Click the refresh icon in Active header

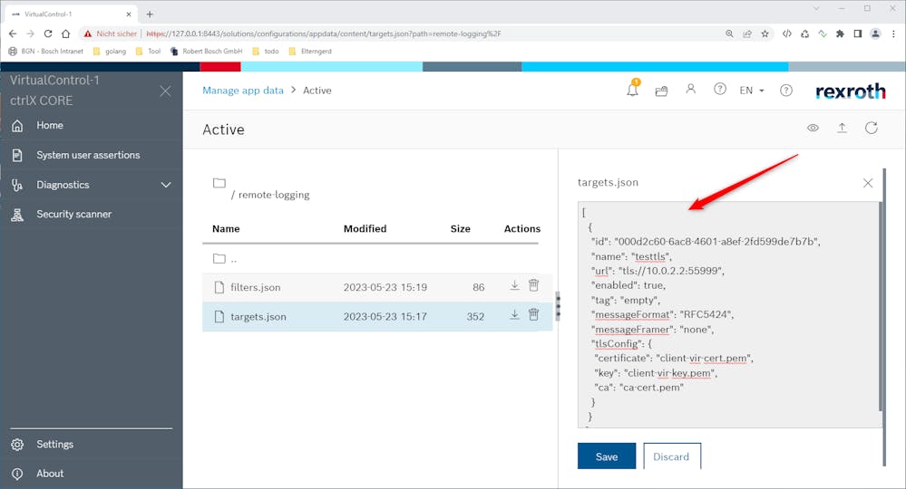tap(872, 128)
